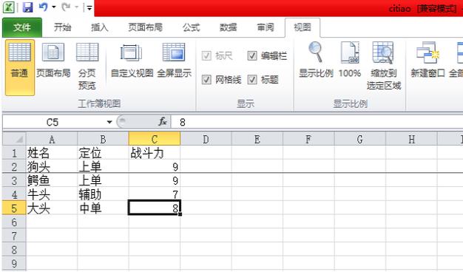The width and height of the screenshot is (463, 272).
Task: Enter 全屏显示 mode
Action: tap(174, 61)
